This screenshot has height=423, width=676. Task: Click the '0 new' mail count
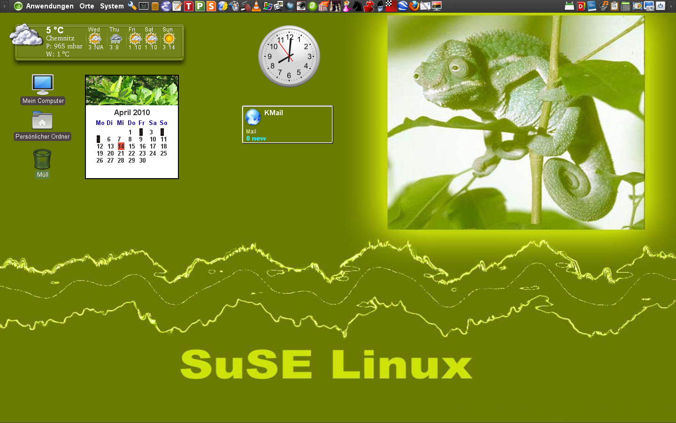click(256, 139)
